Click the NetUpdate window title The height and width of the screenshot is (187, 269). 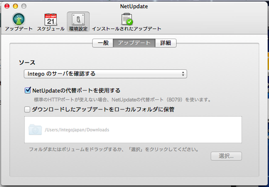tap(134, 6)
